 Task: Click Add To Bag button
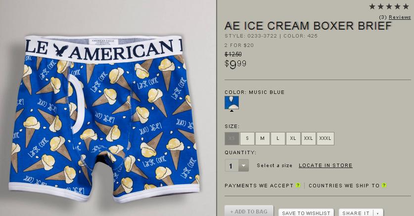click(x=249, y=211)
